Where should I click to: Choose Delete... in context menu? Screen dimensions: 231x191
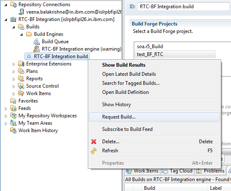(x=154, y=142)
